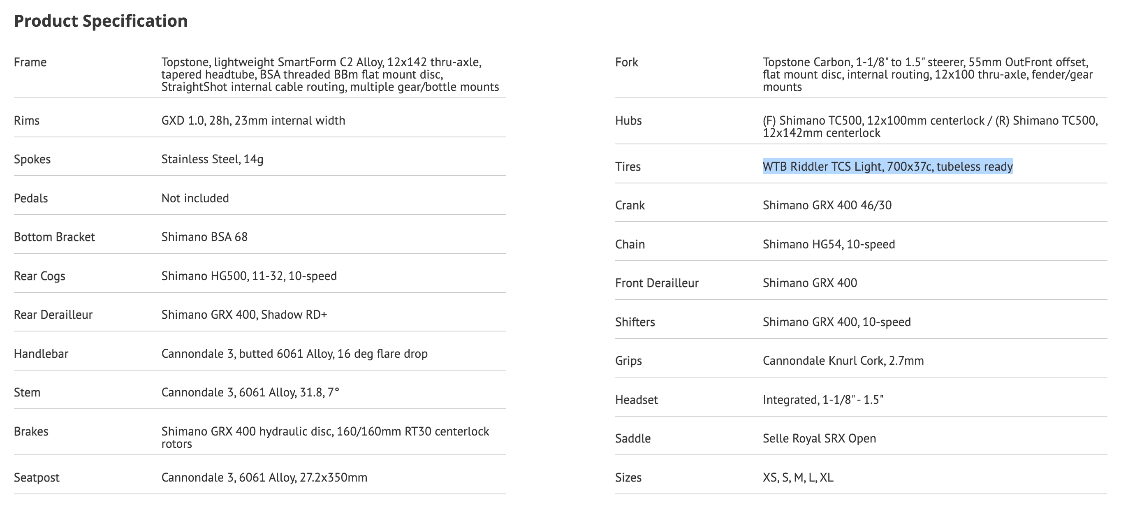Click the Sizes XS, S, M, L, XL value
The width and height of the screenshot is (1121, 519).
[798, 477]
